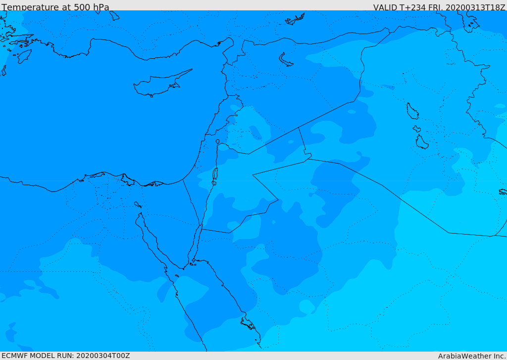Click the VALID T+234 timestamp text

439,7
